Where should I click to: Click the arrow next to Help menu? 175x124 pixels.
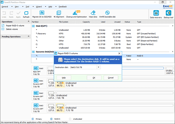(56, 7)
